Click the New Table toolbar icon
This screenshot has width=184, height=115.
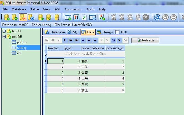68,17
